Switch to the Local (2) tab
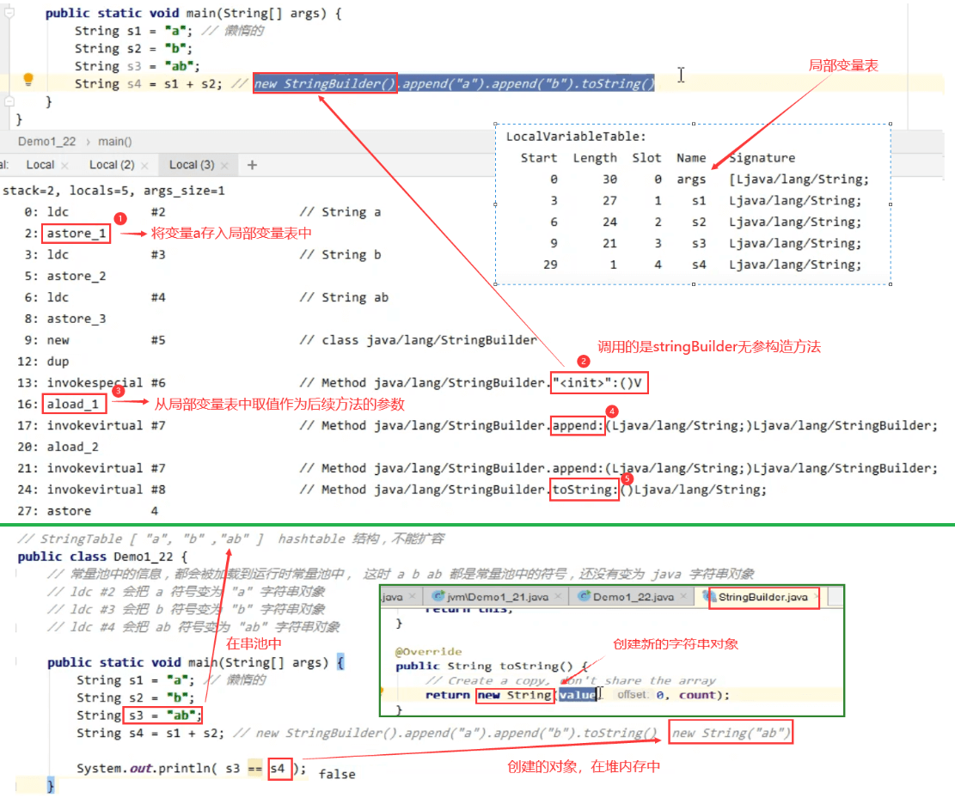The height and width of the screenshot is (810, 955). (112, 165)
